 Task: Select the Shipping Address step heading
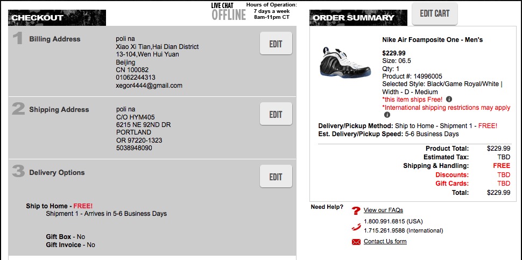pos(59,110)
